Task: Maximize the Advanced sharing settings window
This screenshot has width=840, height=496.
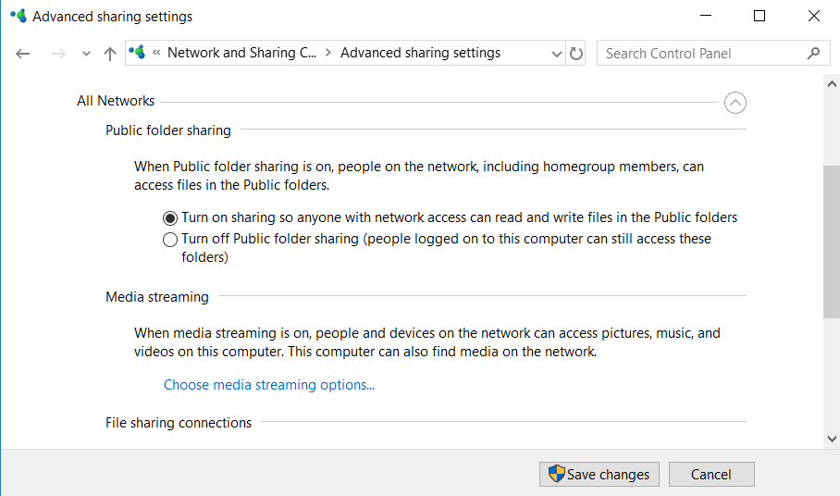Action: click(760, 16)
